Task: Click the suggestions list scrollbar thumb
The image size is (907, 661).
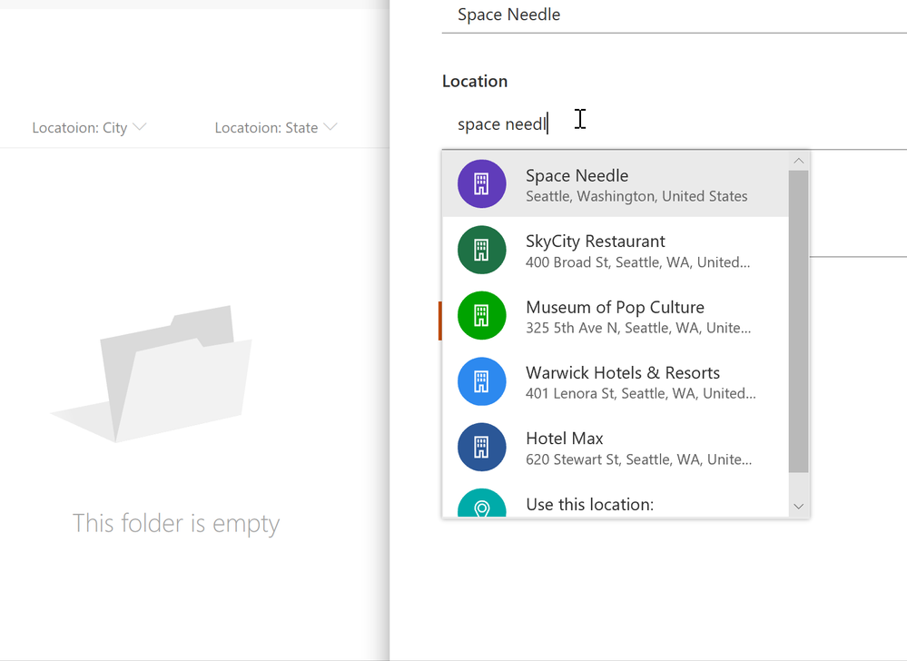Action: point(799,321)
